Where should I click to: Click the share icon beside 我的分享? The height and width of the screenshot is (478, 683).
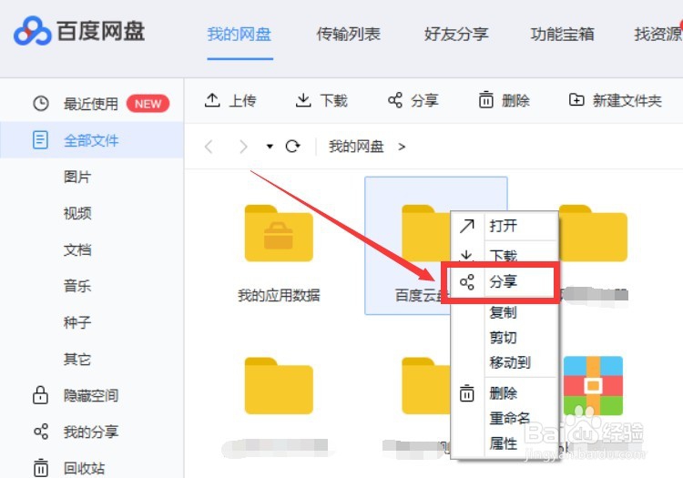pyautogui.click(x=41, y=432)
